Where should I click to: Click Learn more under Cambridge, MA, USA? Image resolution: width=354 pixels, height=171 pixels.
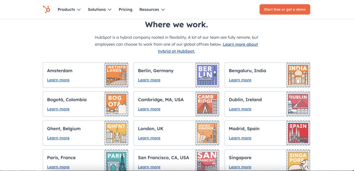point(149,109)
